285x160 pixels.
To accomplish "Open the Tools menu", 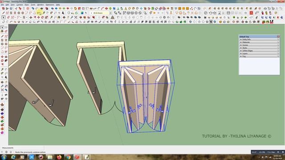I will click(x=33, y=5).
